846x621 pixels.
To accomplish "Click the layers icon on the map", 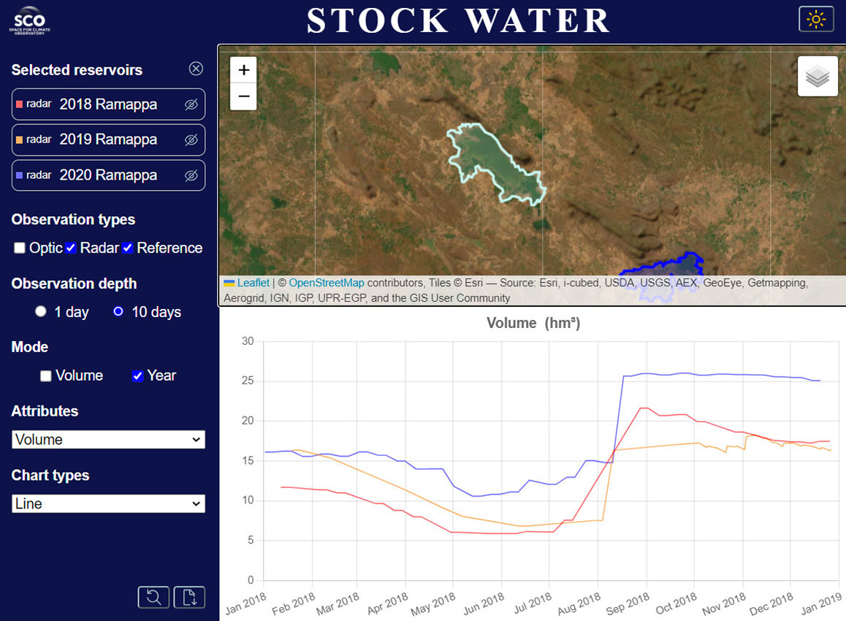I will point(817,76).
